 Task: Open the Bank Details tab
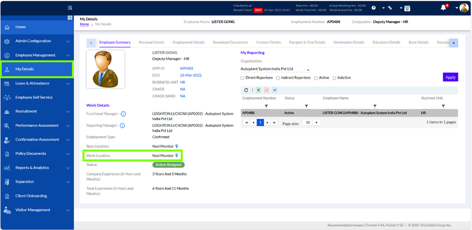click(x=418, y=42)
